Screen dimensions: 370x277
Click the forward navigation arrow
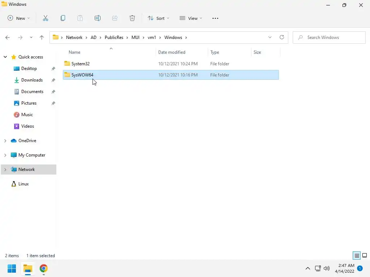20,38
